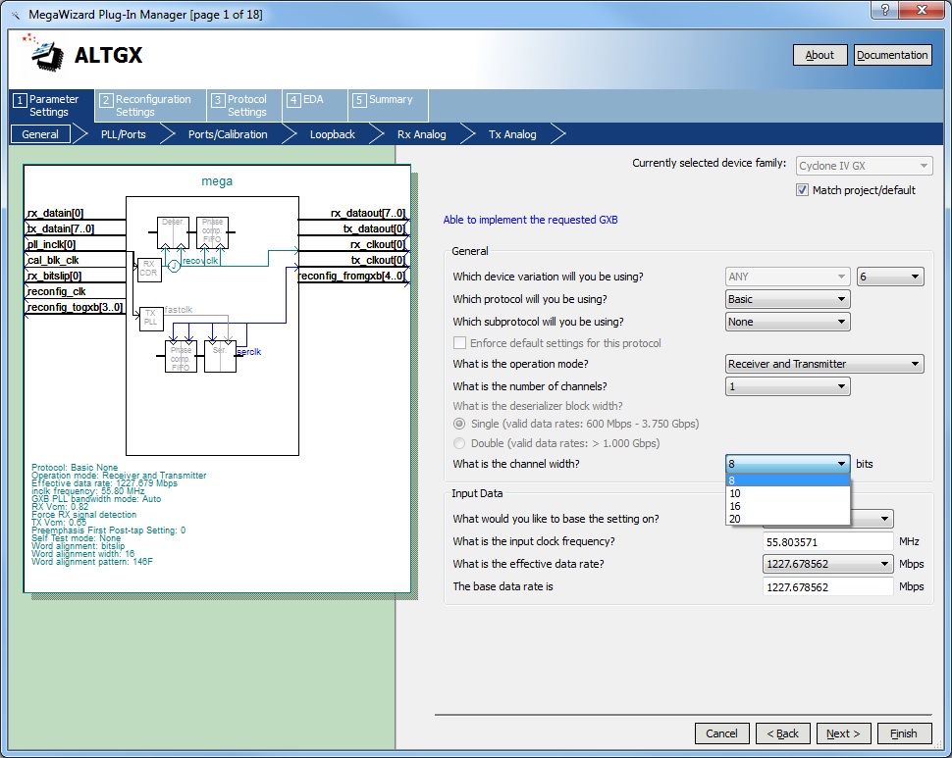The height and width of the screenshot is (758, 952).
Task: Click the Finish button
Action: 904,733
